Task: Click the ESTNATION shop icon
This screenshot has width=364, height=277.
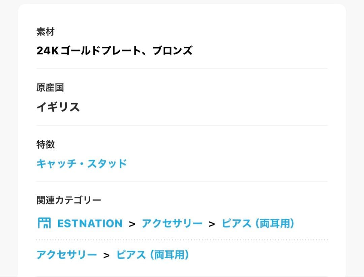Action: 44,223
